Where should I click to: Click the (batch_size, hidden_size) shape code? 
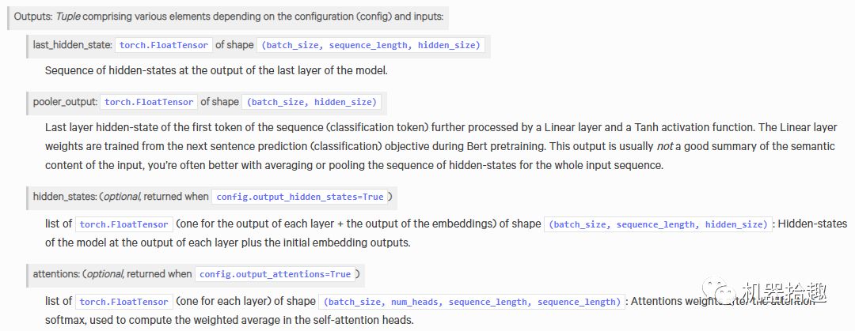[313, 101]
